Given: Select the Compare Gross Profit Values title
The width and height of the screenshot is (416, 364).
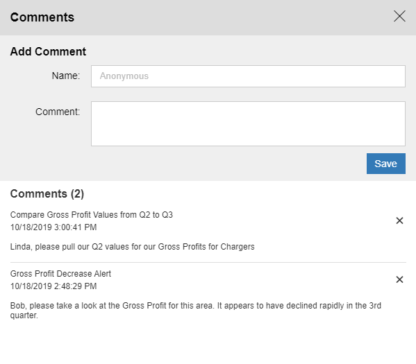Looking at the screenshot, I should pyautogui.click(x=92, y=214).
